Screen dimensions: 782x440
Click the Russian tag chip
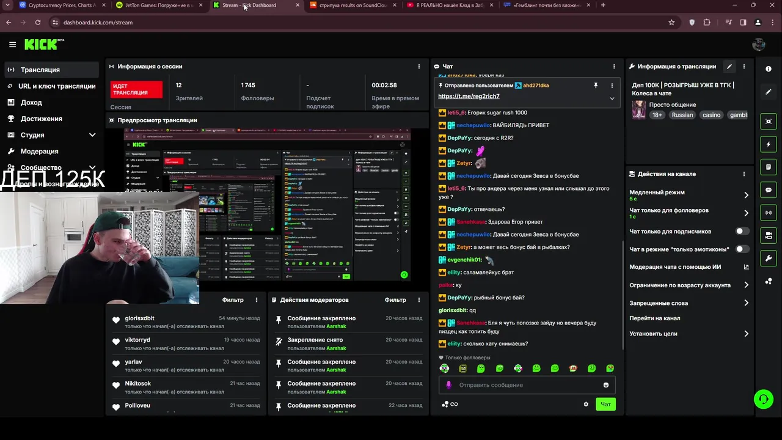[682, 115]
